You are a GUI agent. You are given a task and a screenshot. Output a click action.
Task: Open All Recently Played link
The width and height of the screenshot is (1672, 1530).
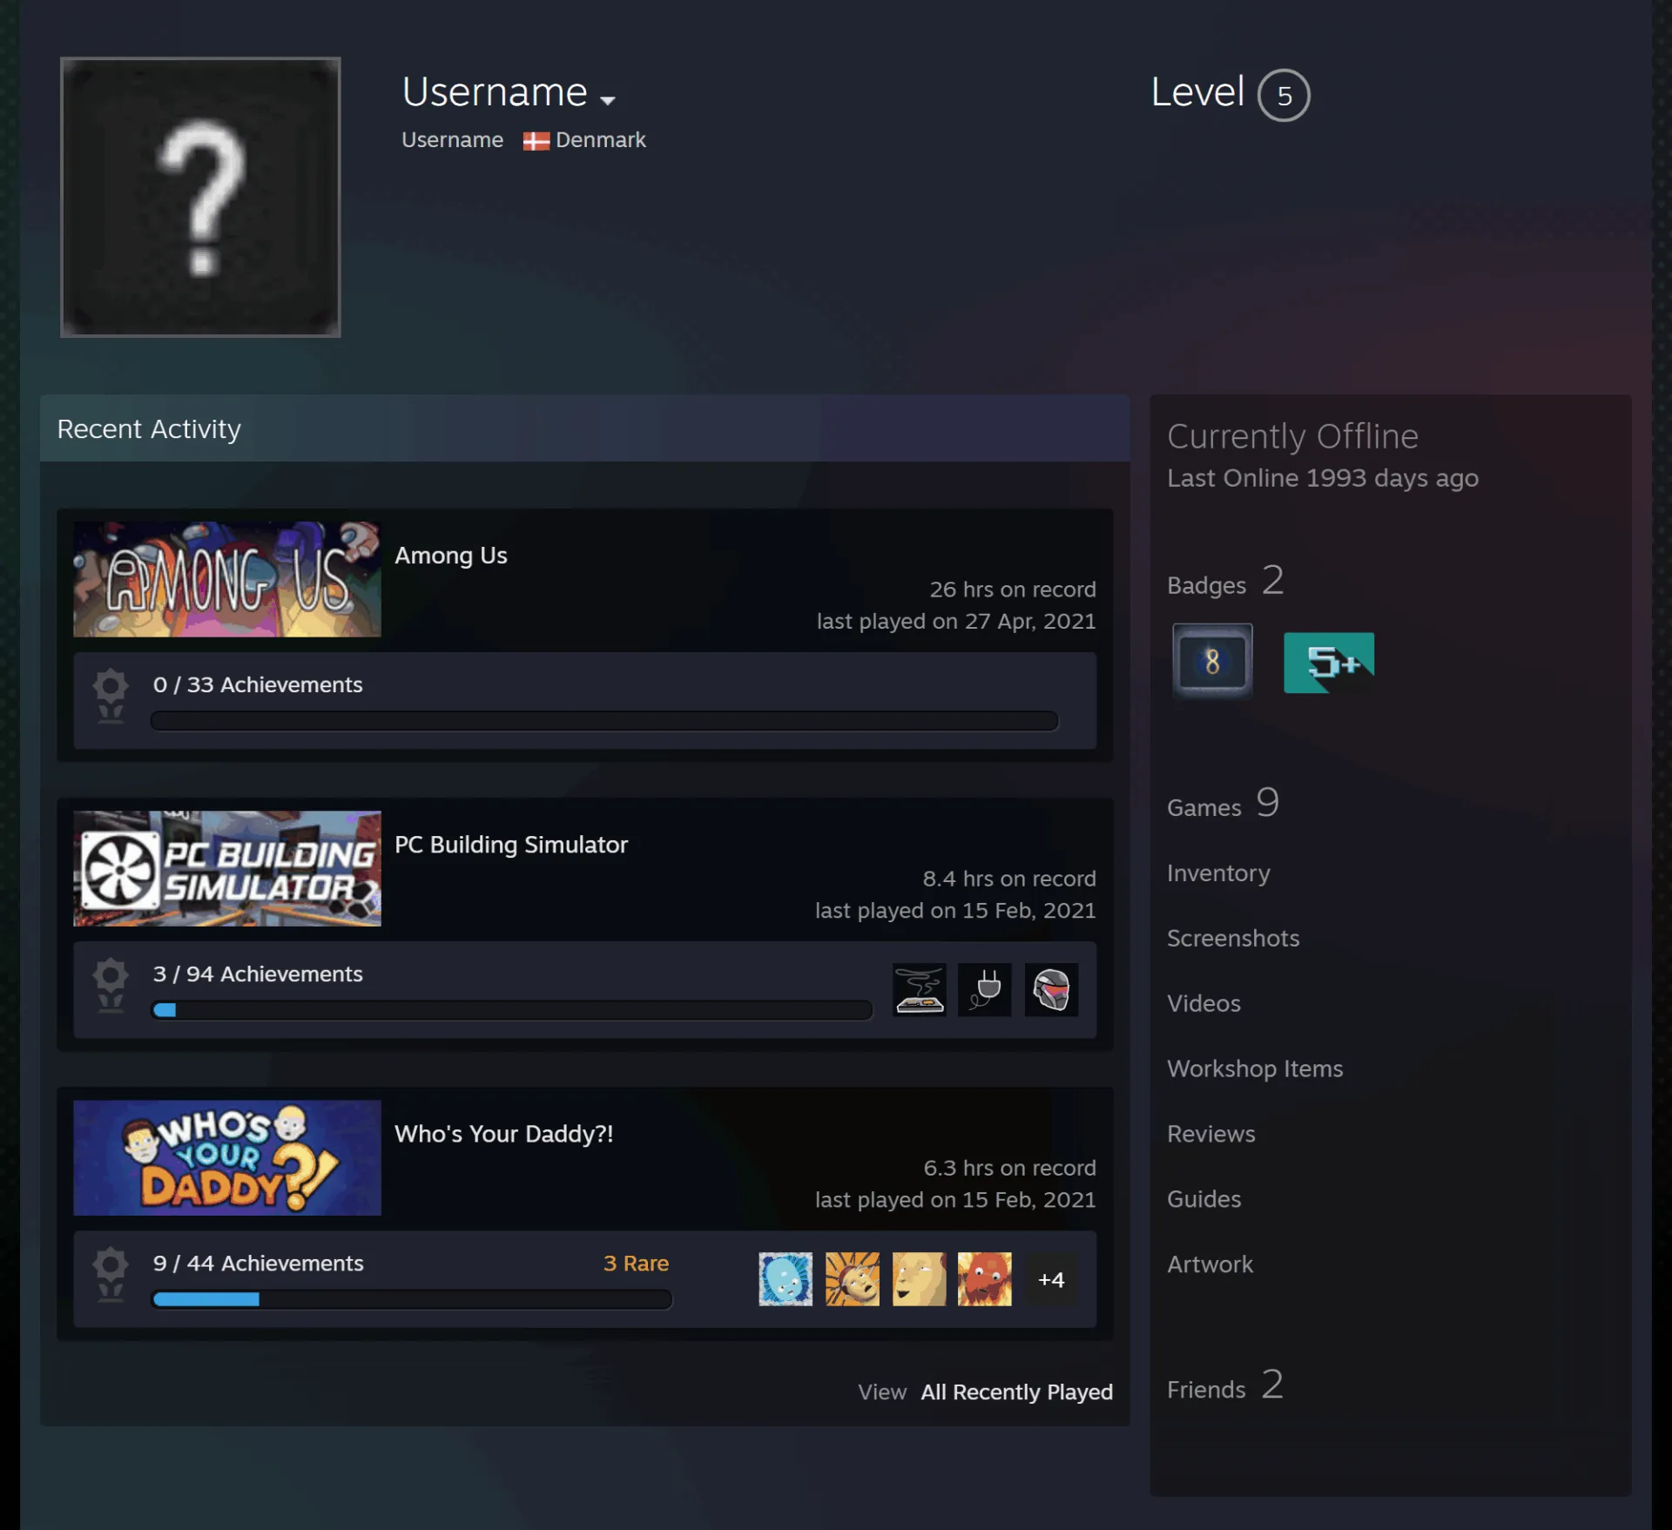(1017, 1392)
